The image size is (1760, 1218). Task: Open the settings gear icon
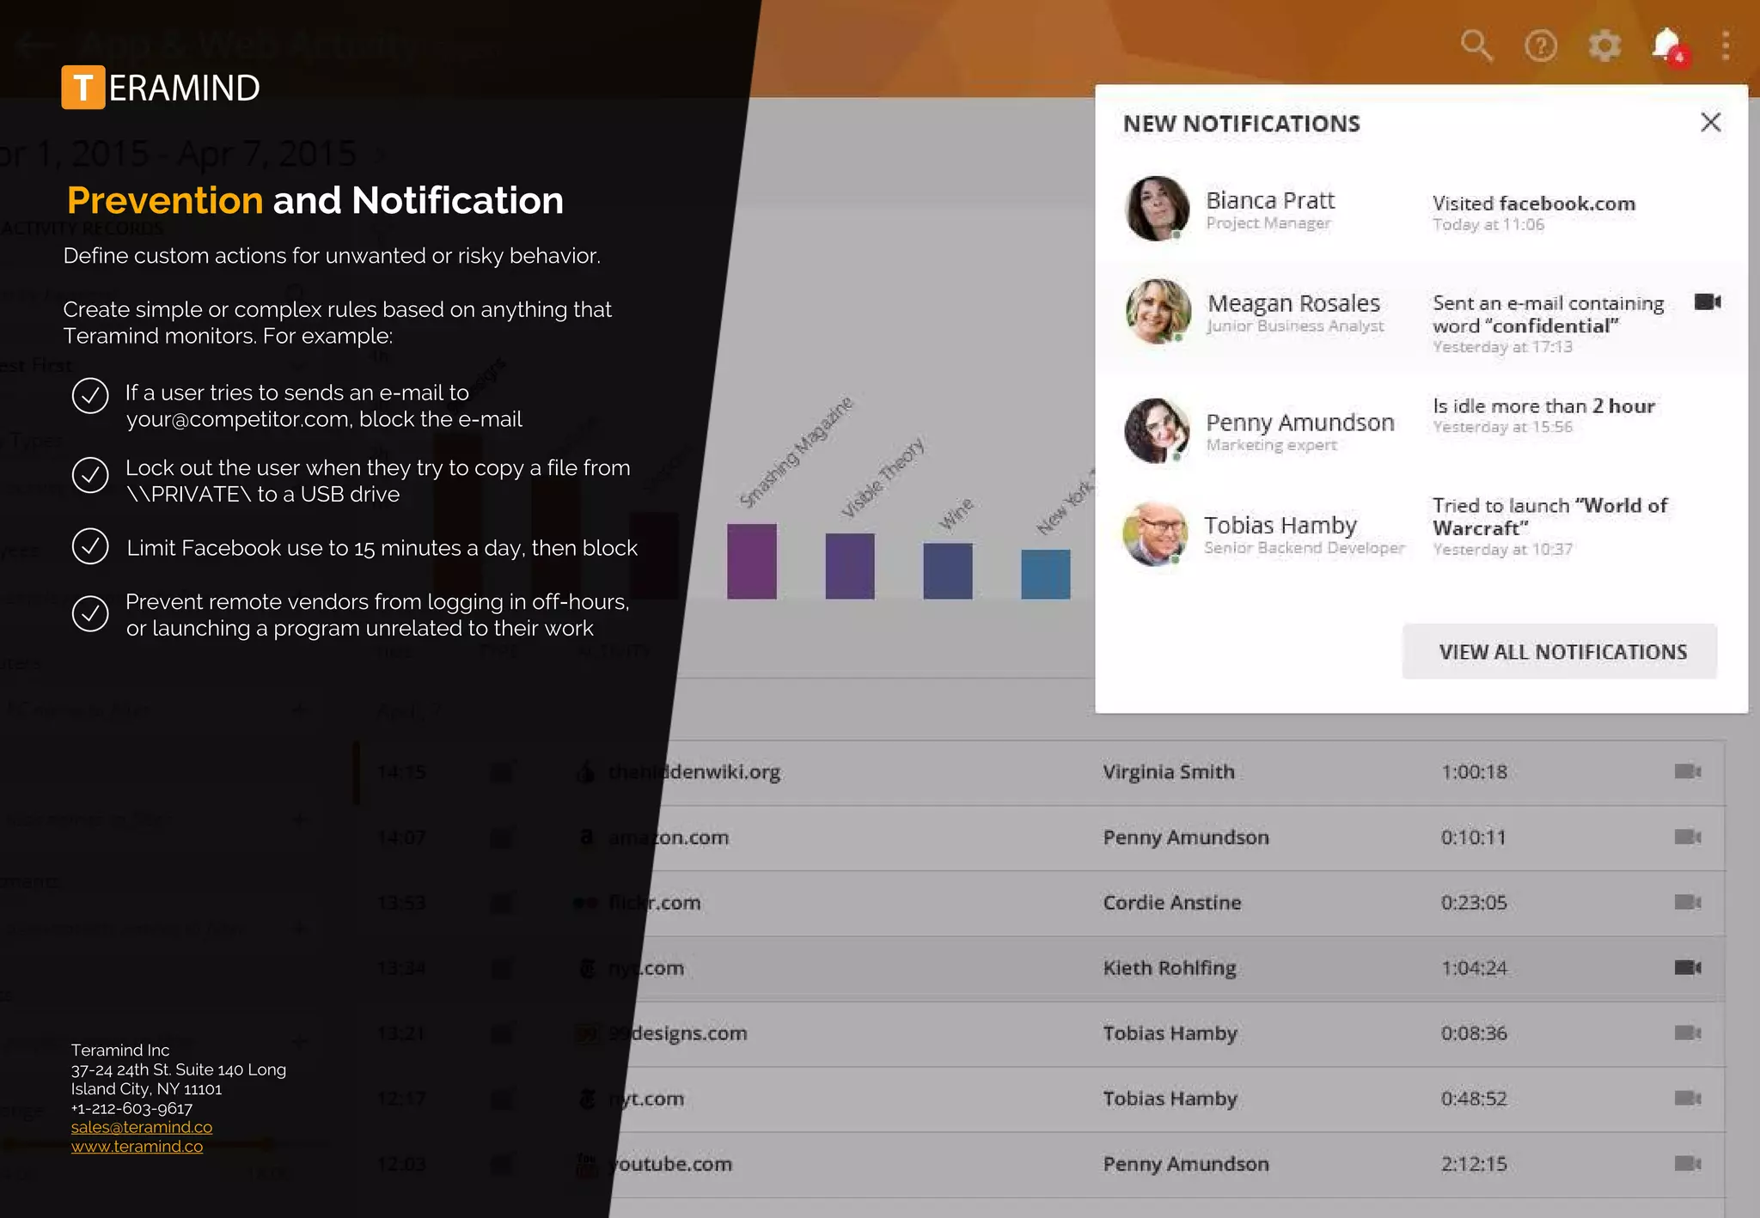(1604, 46)
